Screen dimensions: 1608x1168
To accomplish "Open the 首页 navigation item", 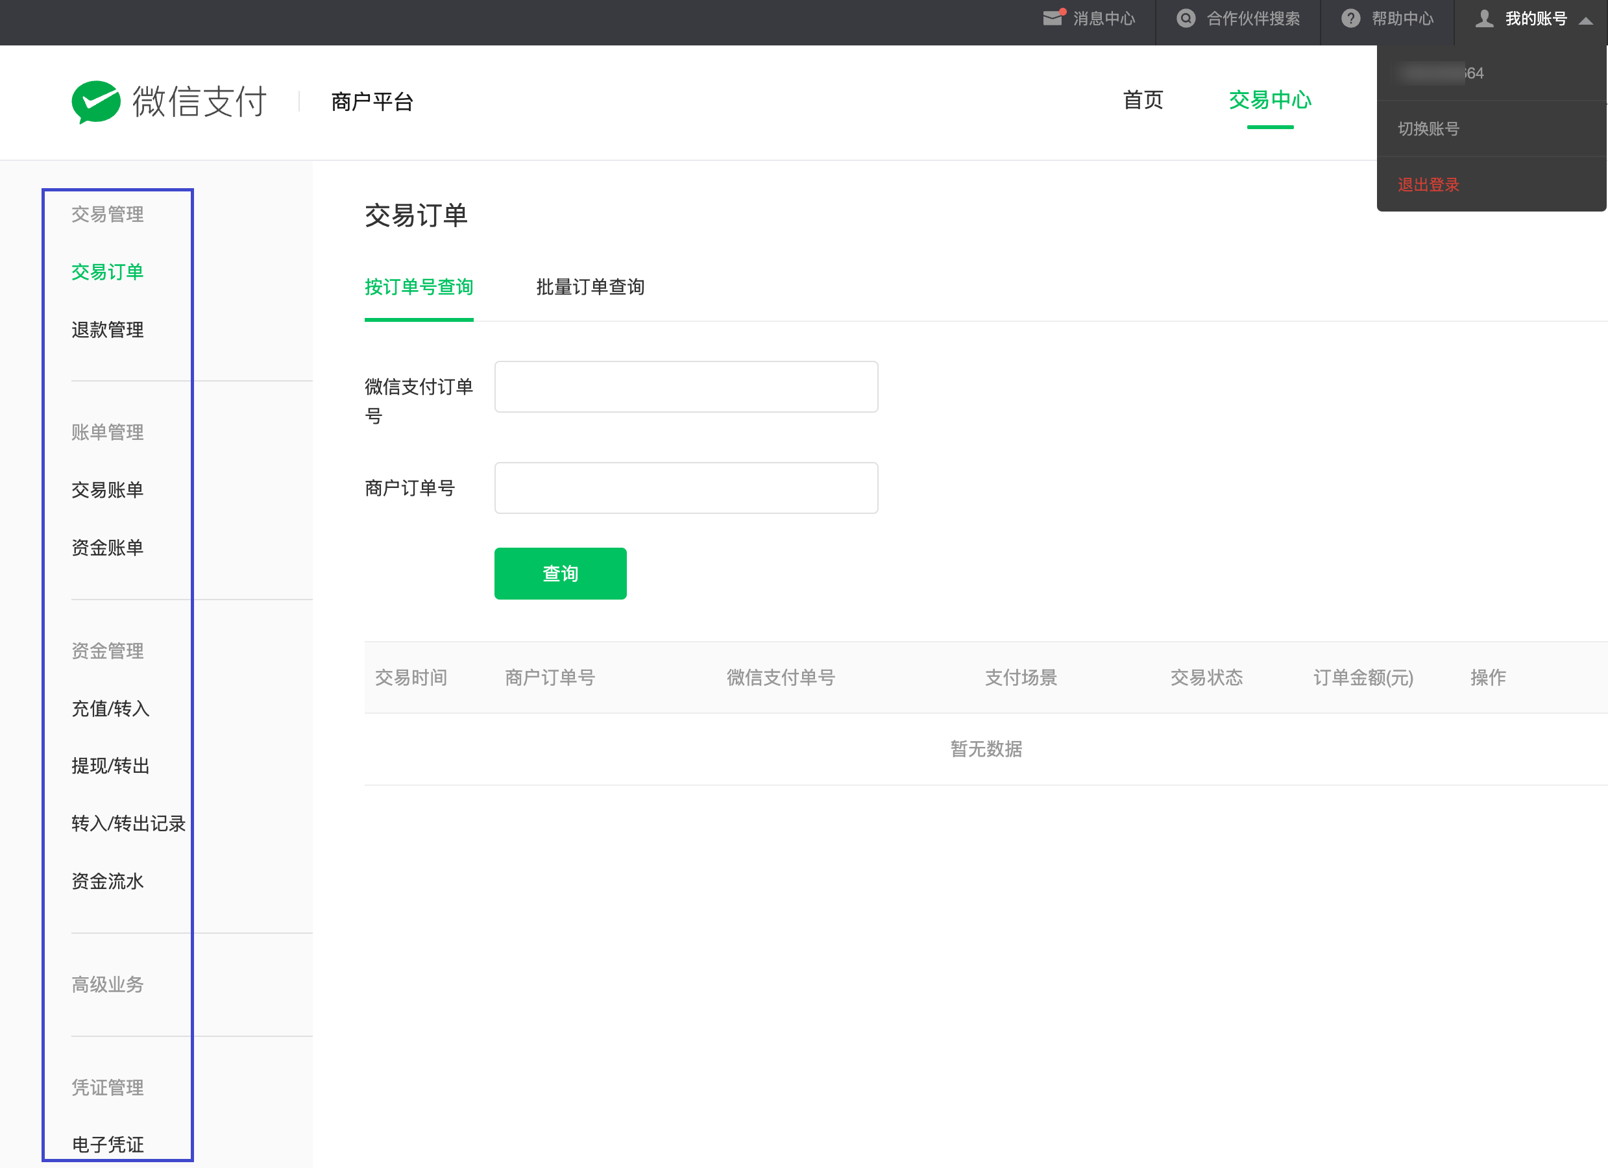I will [x=1143, y=101].
